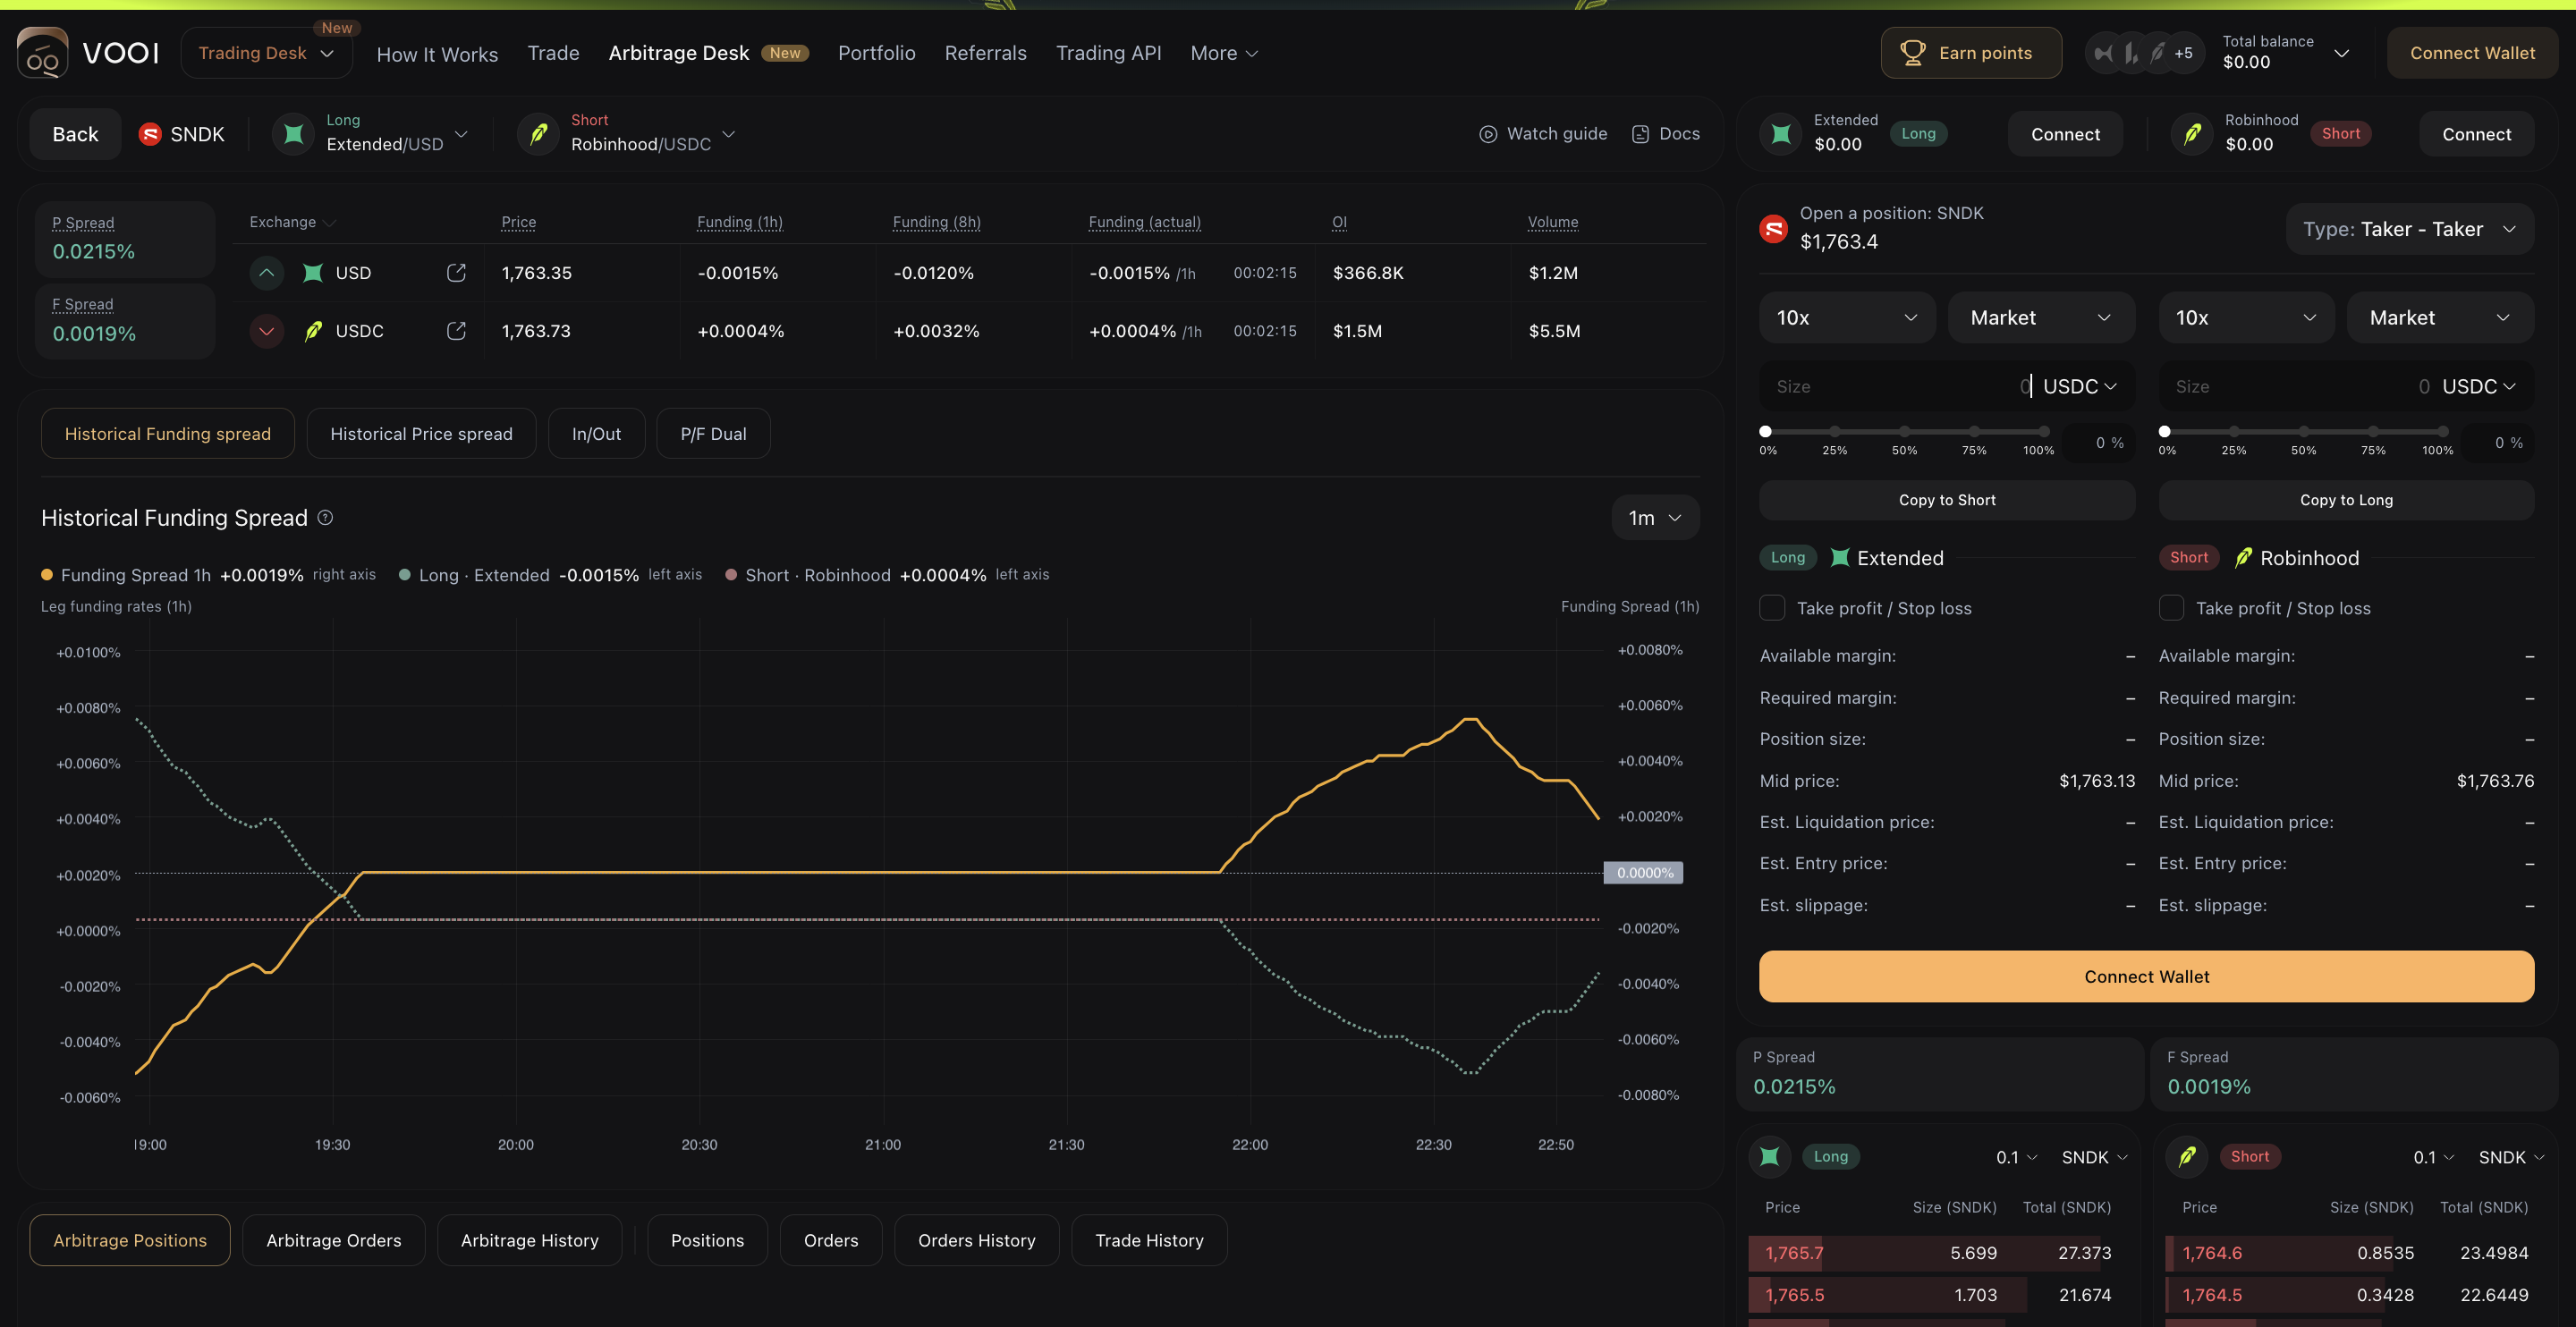
Task: Select Historical Price spread tab
Action: coord(421,433)
